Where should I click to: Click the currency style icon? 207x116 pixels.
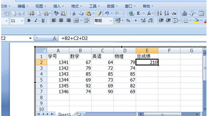click(x=118, y=21)
